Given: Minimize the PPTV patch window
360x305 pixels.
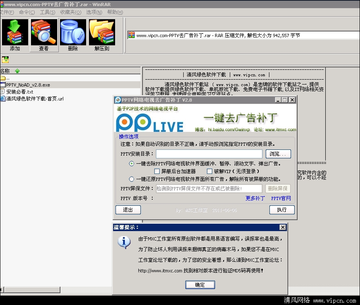Looking at the screenshot, I should pyautogui.click(x=278, y=100).
